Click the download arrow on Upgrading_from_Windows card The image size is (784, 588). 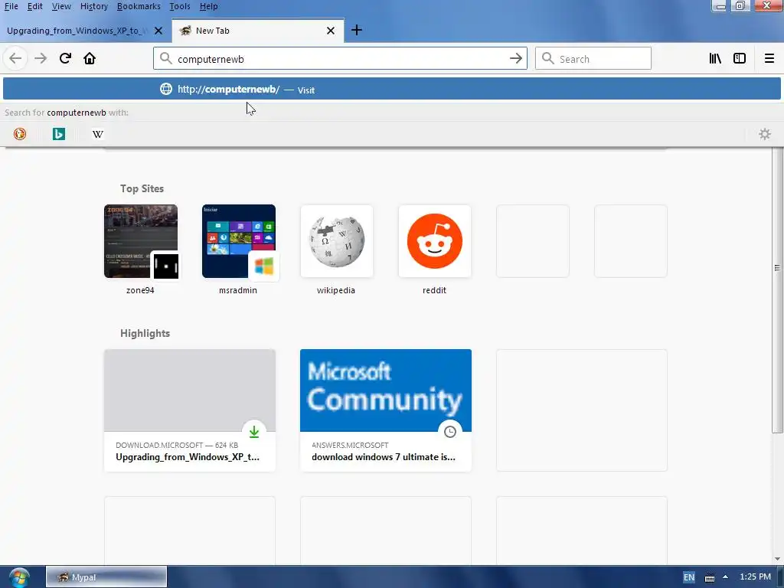point(254,432)
